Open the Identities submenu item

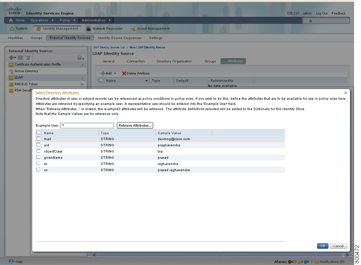(16, 38)
